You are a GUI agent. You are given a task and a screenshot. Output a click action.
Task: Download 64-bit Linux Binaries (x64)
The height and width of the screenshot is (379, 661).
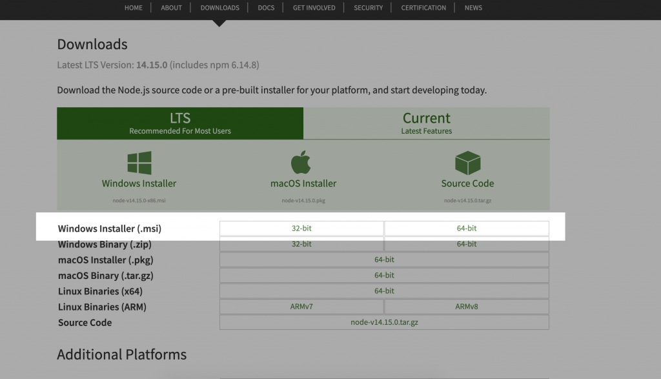coord(384,291)
